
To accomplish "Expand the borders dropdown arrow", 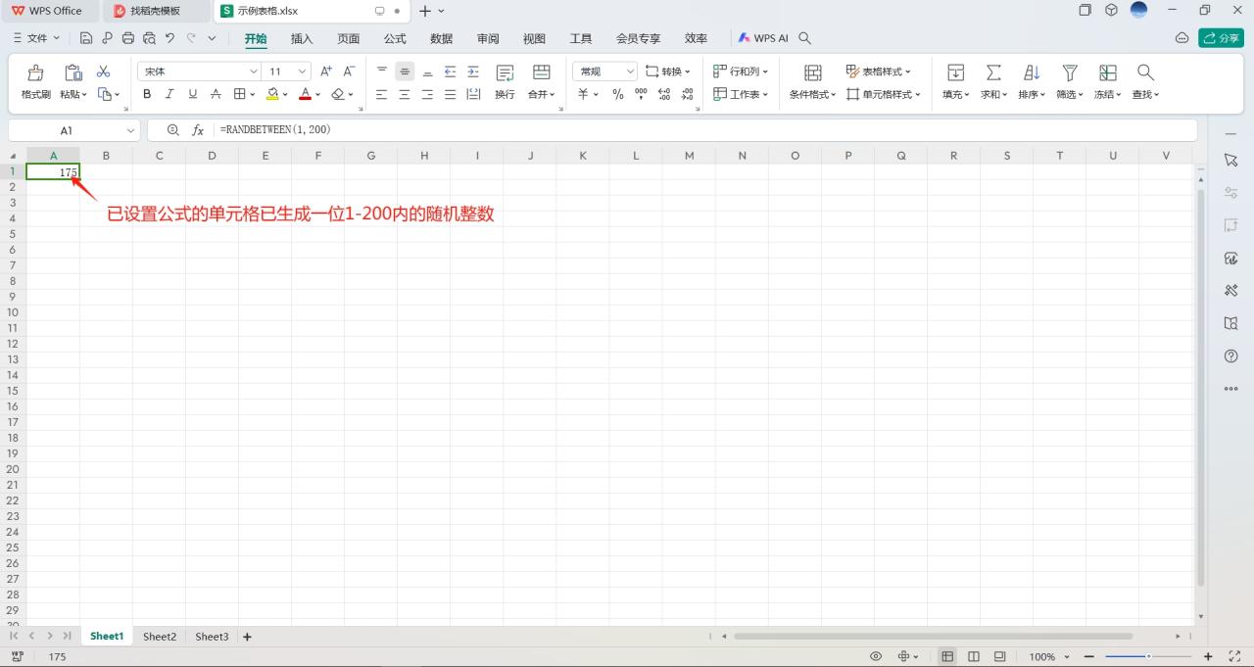I will (253, 94).
